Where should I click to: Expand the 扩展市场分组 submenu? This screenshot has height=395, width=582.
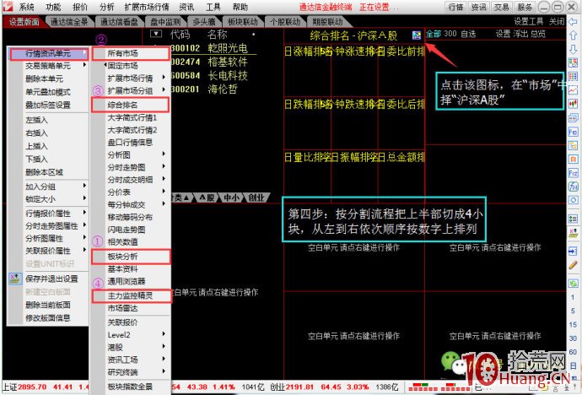(132, 90)
